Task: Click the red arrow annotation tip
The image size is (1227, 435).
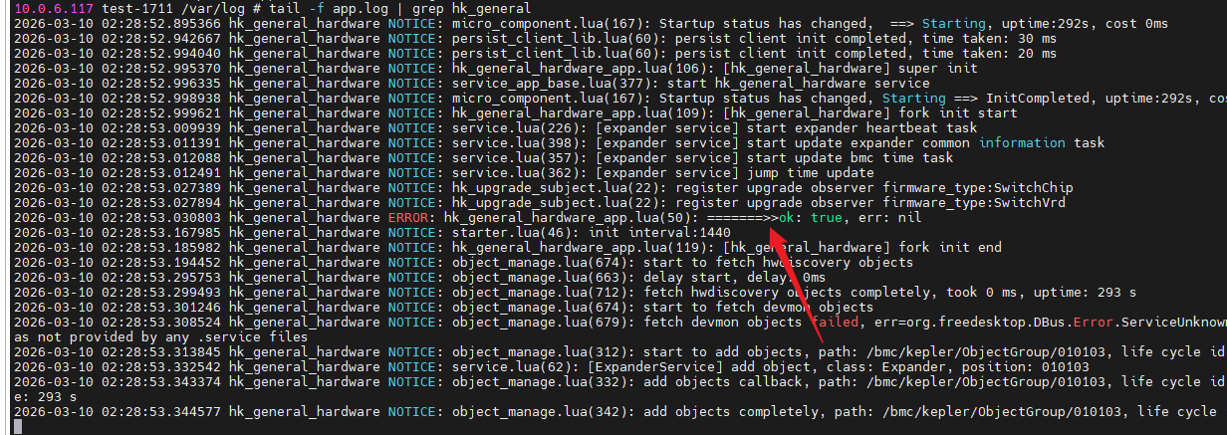Action: pyautogui.click(x=771, y=233)
